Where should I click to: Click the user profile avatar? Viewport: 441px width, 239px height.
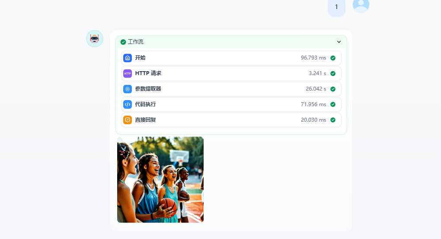coord(361,5)
